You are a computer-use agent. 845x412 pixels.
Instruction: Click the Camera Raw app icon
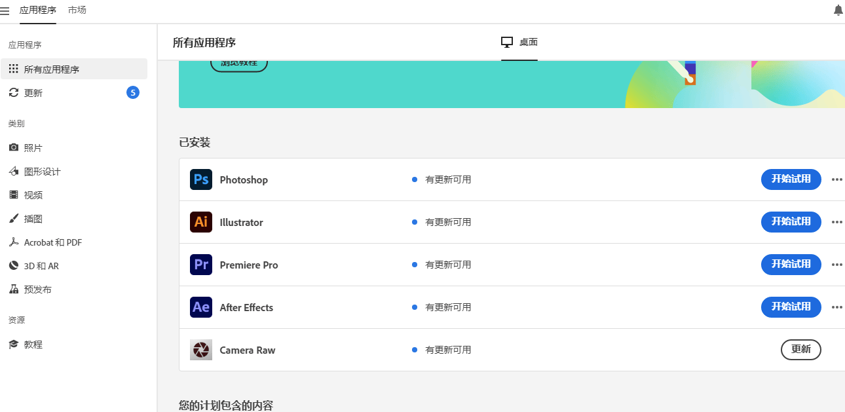[201, 350]
